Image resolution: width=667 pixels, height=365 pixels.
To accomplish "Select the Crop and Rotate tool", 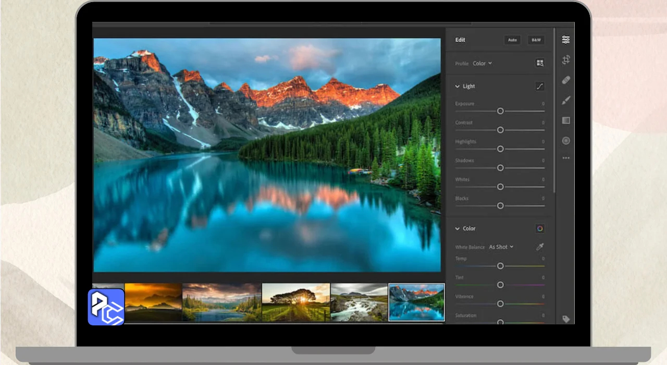I will coord(566,60).
